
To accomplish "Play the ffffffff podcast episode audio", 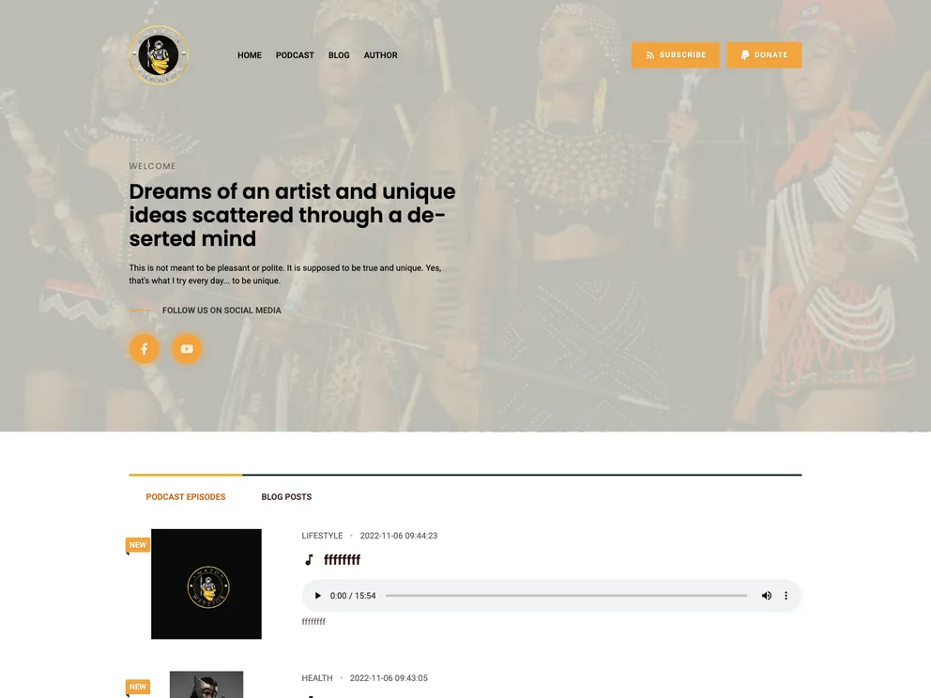I will pyautogui.click(x=317, y=596).
